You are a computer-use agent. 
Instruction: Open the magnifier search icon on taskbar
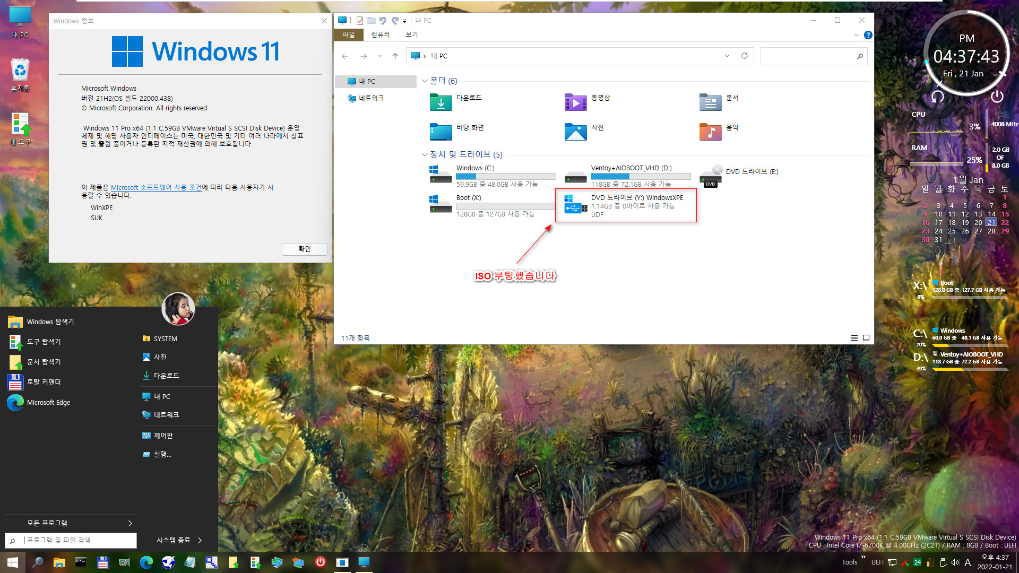click(38, 562)
